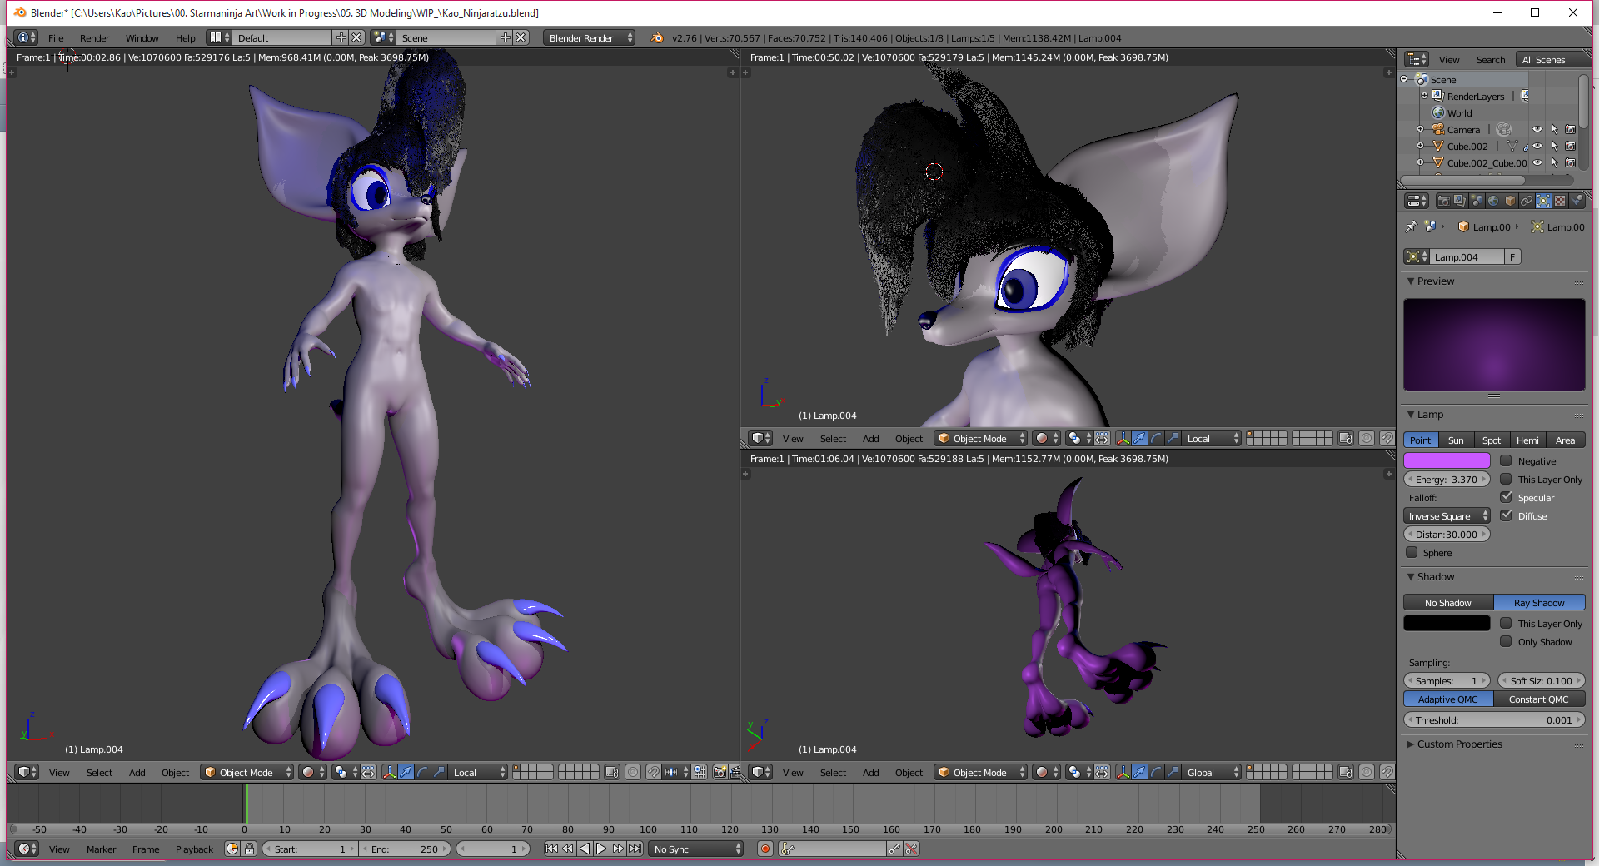The image size is (1599, 866).
Task: Toggle the lamp's This Layer Only checkbox
Action: [x=1506, y=479]
